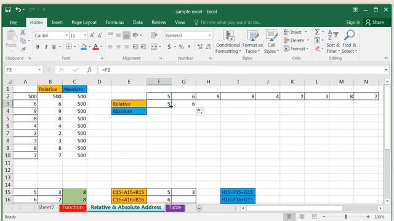Click the Format Painter brush icon
This screenshot has height=221, width=394.
pyautogui.click(x=23, y=49)
